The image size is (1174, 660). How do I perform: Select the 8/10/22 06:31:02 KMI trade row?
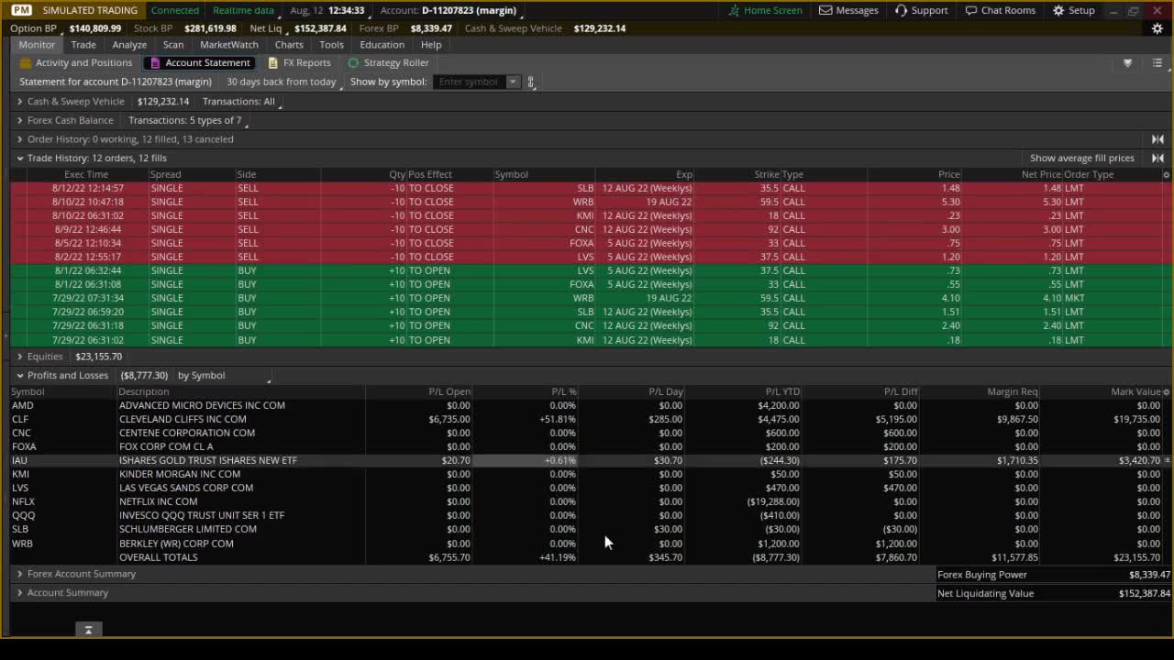pos(587,215)
